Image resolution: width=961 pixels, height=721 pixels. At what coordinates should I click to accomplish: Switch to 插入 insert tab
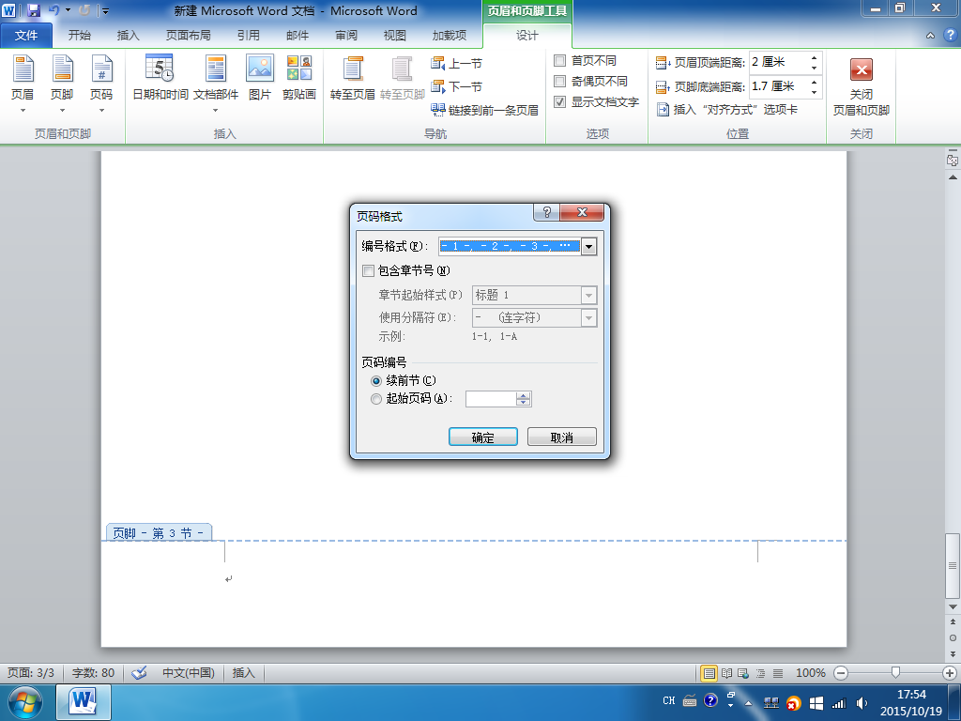click(128, 36)
